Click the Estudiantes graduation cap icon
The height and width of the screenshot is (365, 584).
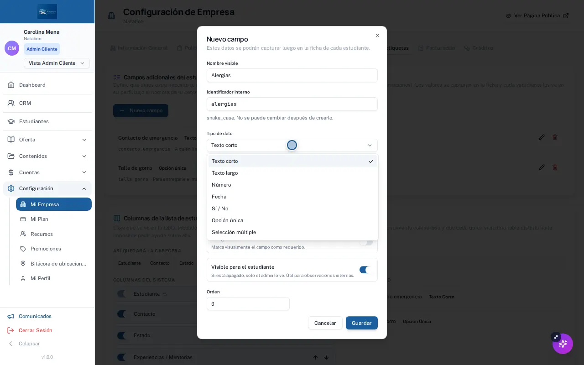(x=11, y=121)
